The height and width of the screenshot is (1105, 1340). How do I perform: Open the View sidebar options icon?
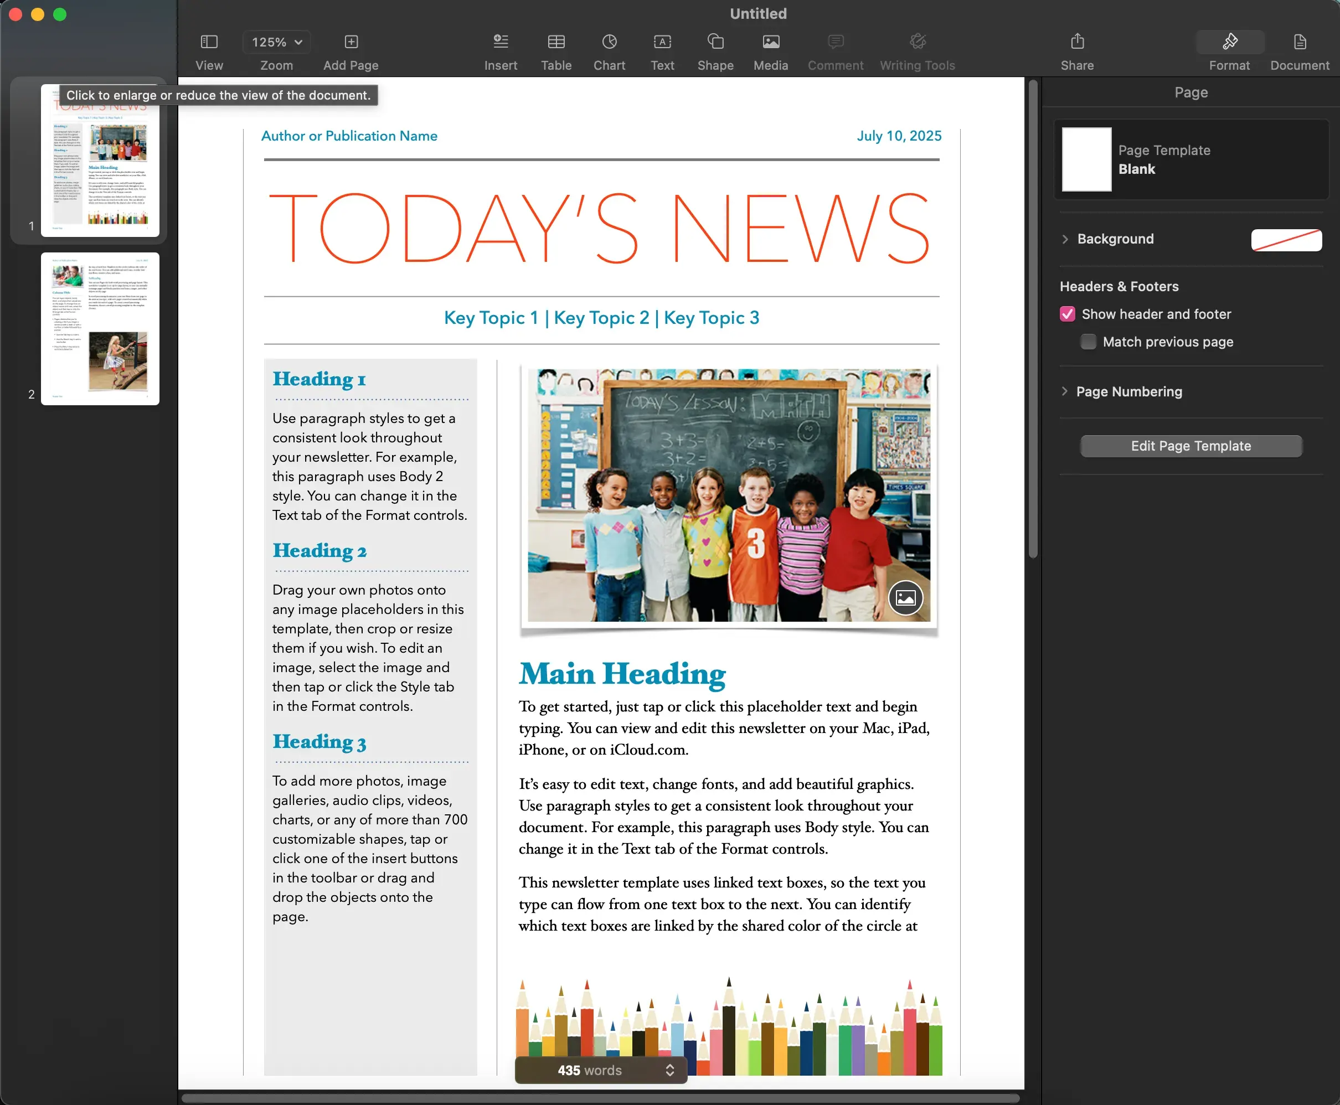click(209, 42)
